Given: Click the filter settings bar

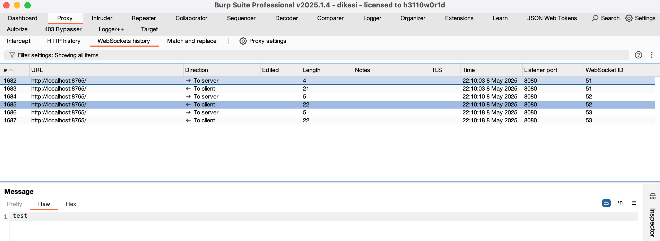Looking at the screenshot, I should point(316,55).
